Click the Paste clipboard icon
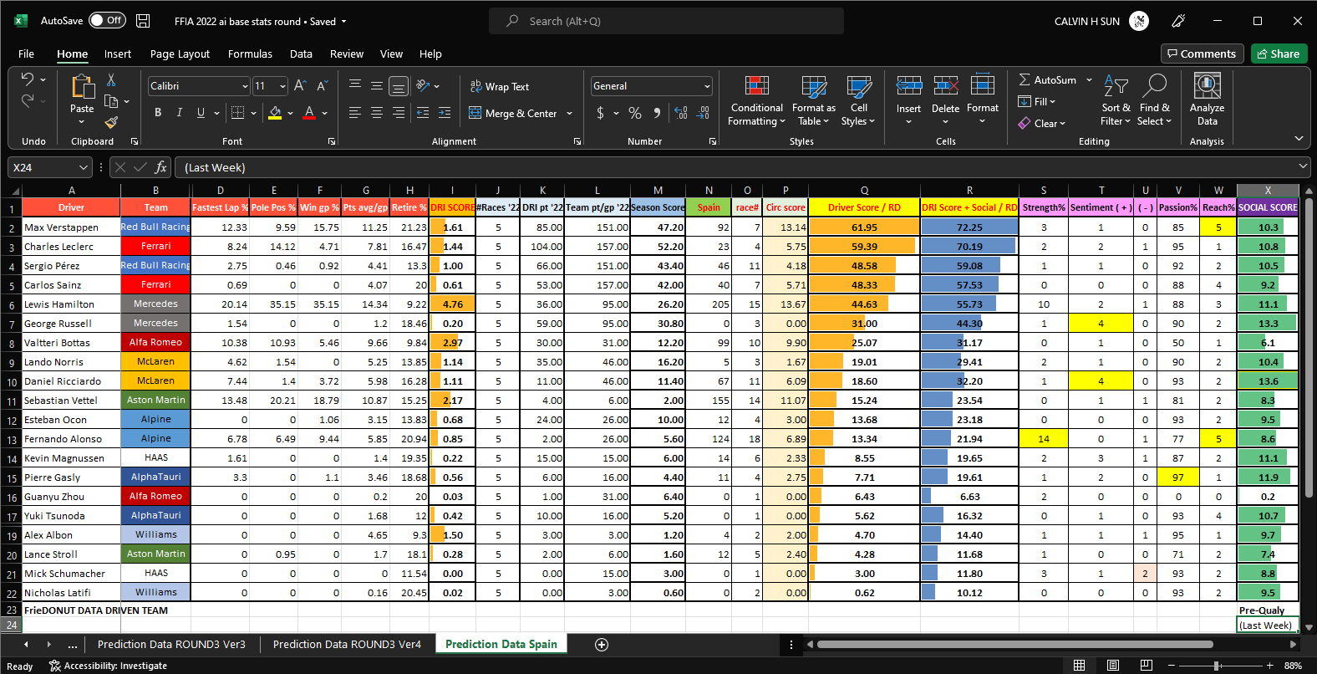The image size is (1317, 674). coord(82,87)
